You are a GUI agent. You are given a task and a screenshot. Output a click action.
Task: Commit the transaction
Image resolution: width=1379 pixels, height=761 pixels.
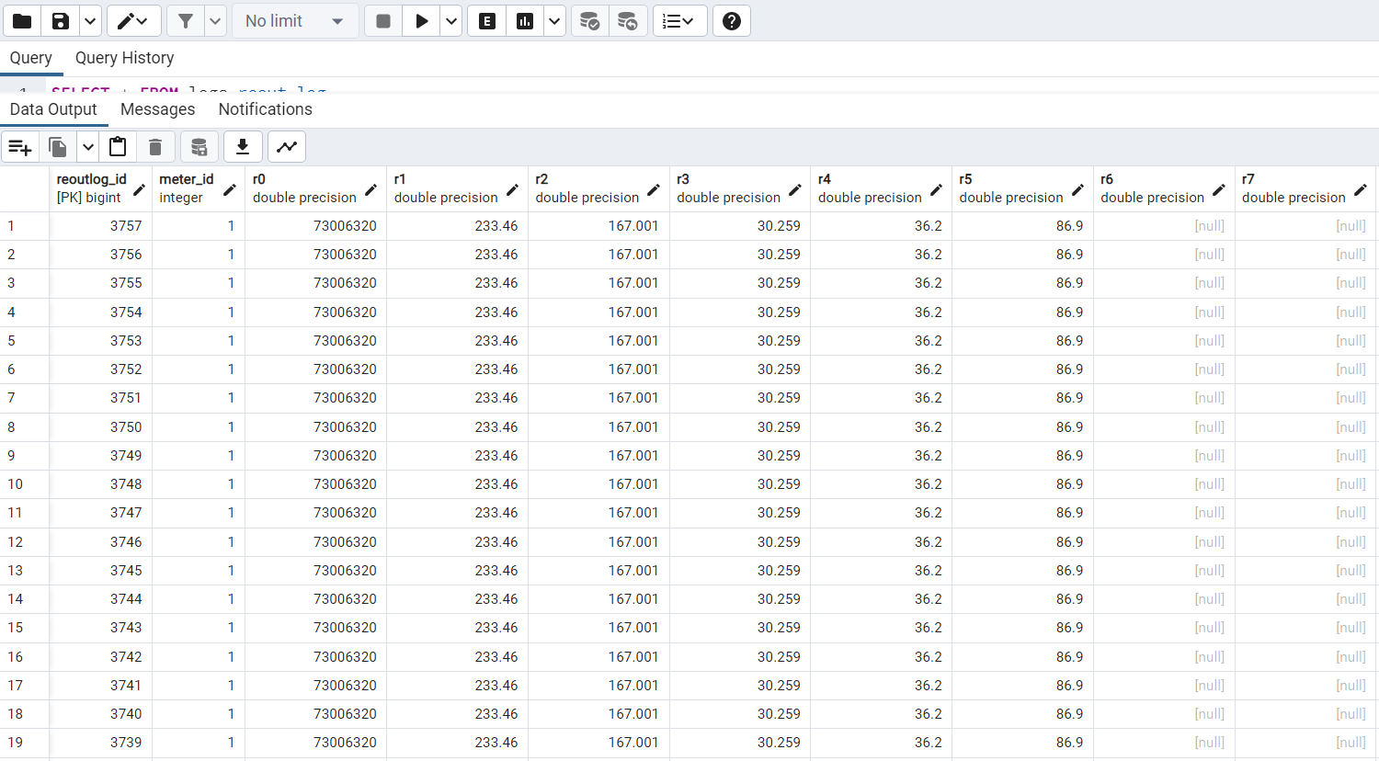[x=590, y=21]
